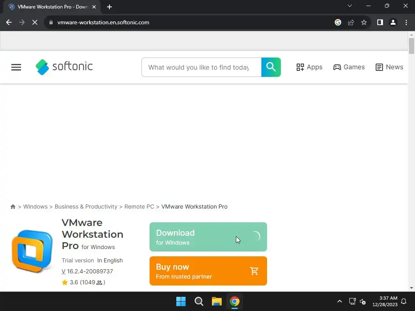
Task: Click the Download for Windows button
Action: [x=208, y=237]
